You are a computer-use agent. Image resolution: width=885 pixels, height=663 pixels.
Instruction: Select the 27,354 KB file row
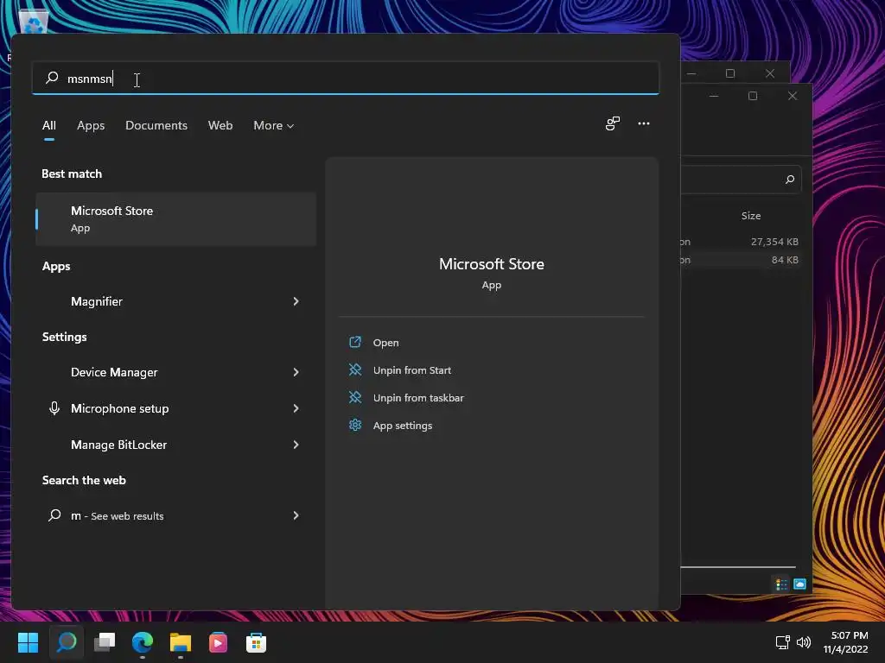click(x=741, y=242)
